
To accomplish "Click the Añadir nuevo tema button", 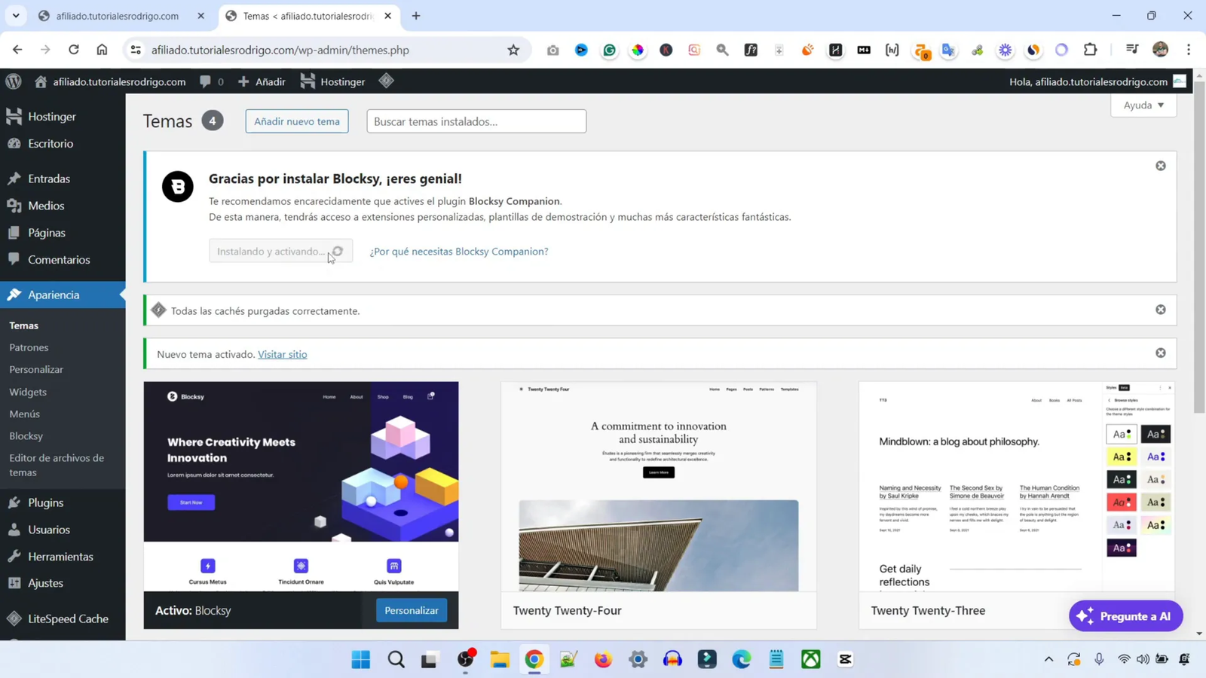I will coord(296,121).
